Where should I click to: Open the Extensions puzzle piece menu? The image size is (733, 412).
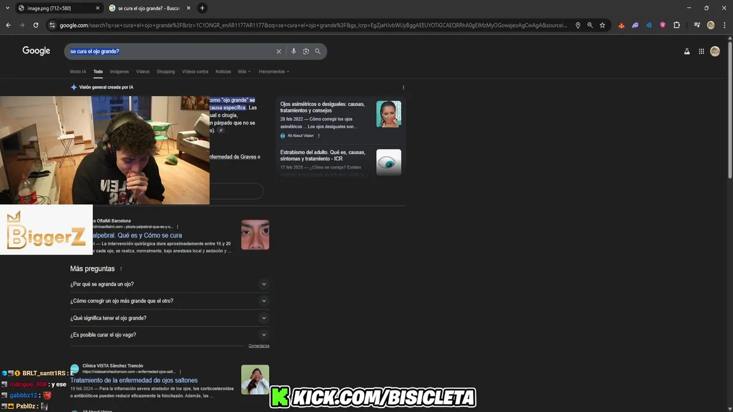click(x=676, y=25)
